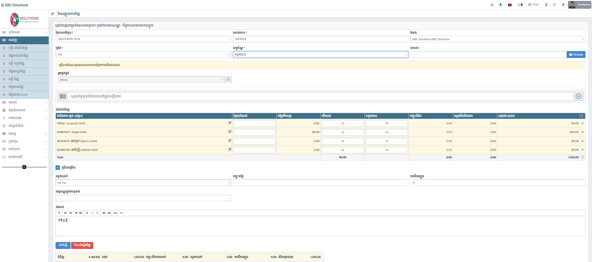
Task: Uncheck the checkbox above the tax field
Action: [x=58, y=168]
